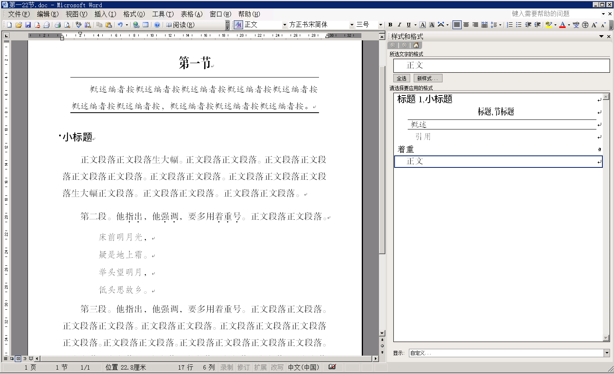Insert table using toolbar icon
Image resolution: width=614 pixels, height=374 pixels.
coord(146,25)
